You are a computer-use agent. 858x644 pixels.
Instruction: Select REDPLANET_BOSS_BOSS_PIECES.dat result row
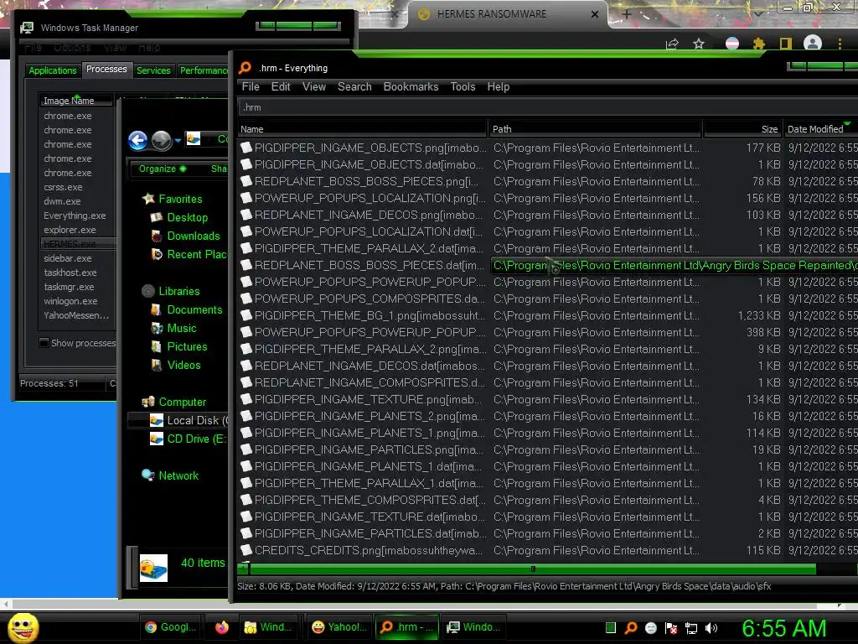click(x=548, y=265)
